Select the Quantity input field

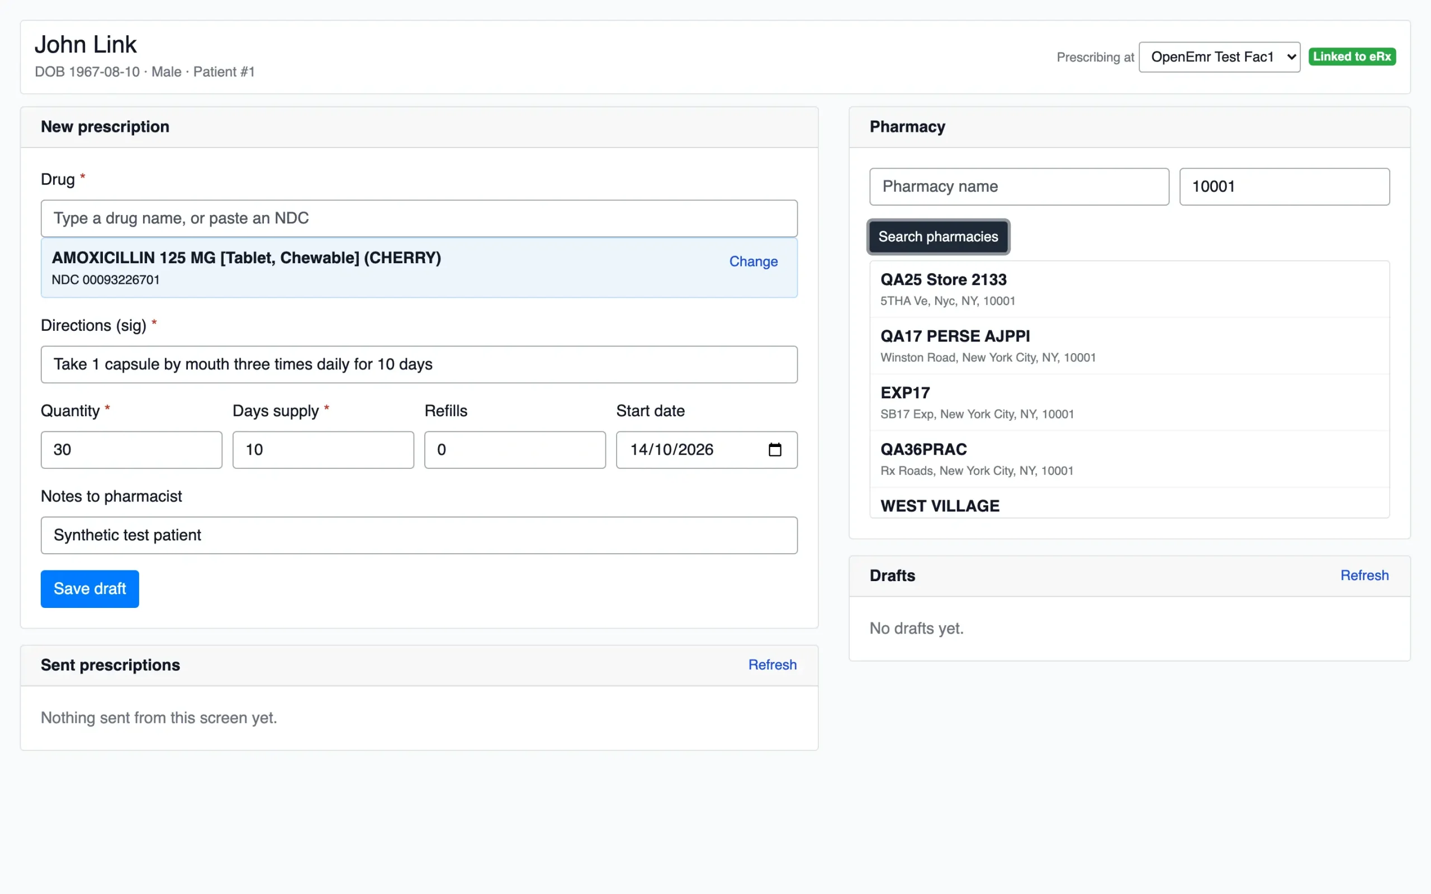[131, 449]
